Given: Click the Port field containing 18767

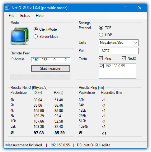Looking at the screenshot, I should (119, 51).
